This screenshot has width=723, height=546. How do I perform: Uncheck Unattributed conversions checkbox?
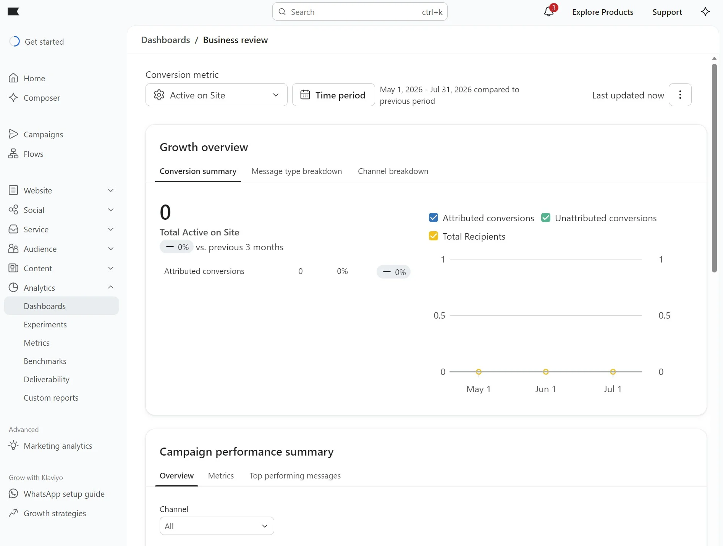point(546,217)
